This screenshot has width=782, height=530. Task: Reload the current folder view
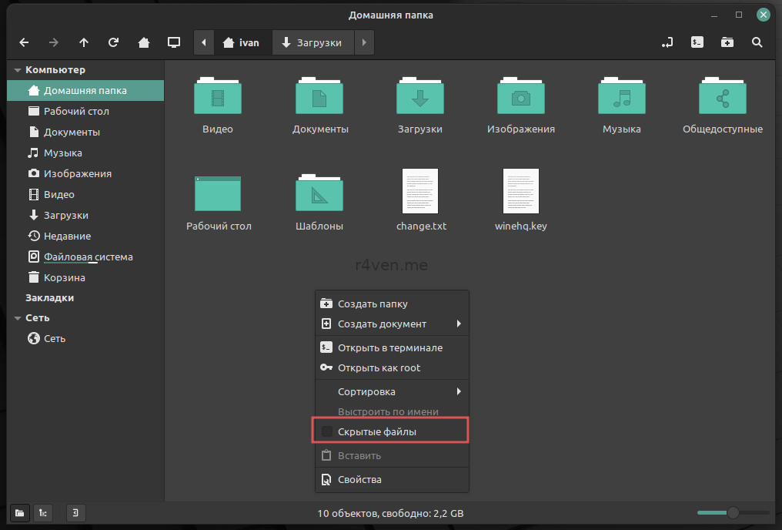pyautogui.click(x=113, y=42)
